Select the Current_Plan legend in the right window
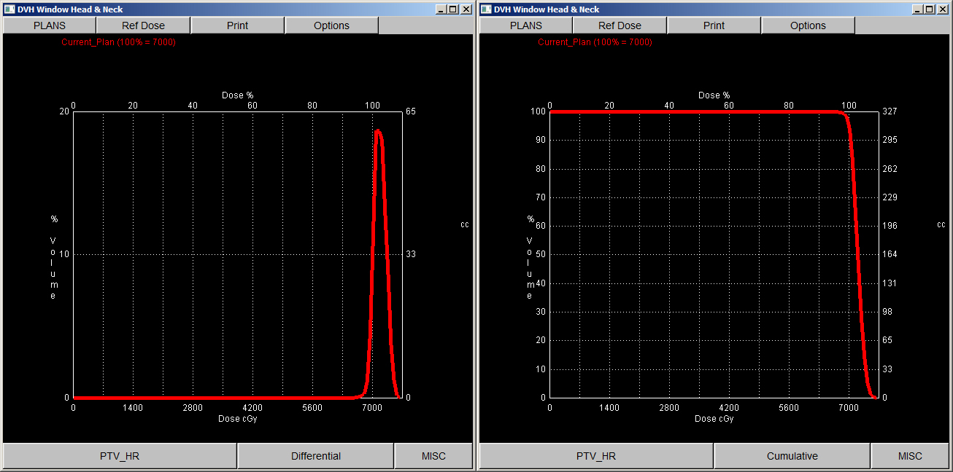 [x=595, y=42]
